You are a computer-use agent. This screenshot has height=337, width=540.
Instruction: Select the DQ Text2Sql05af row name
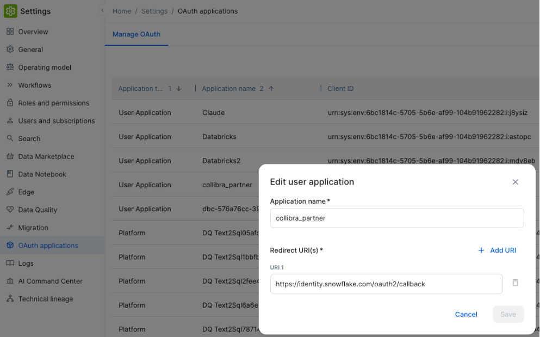click(231, 233)
